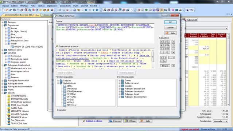This screenshot has height=131, width=233.
Task: Go to previous record toolbar arrow
Action: click(90, 10)
